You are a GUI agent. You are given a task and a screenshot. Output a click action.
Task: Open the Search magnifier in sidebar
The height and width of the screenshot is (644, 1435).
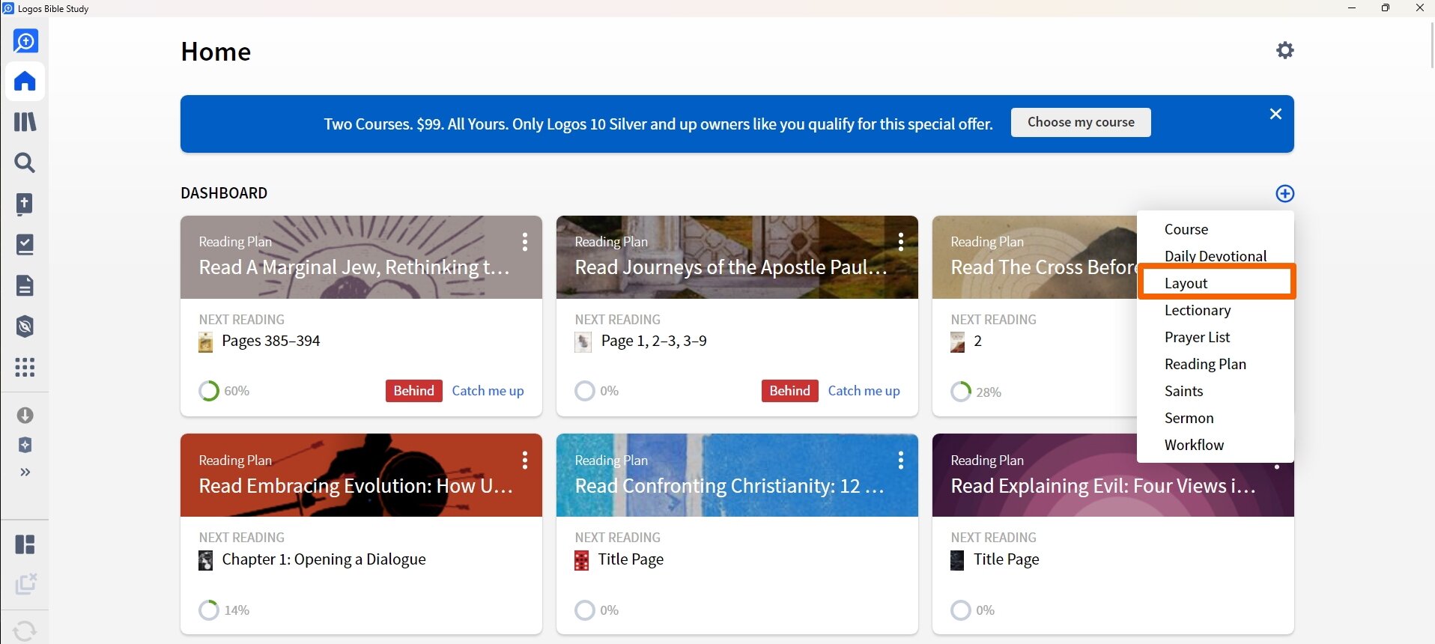pos(25,162)
